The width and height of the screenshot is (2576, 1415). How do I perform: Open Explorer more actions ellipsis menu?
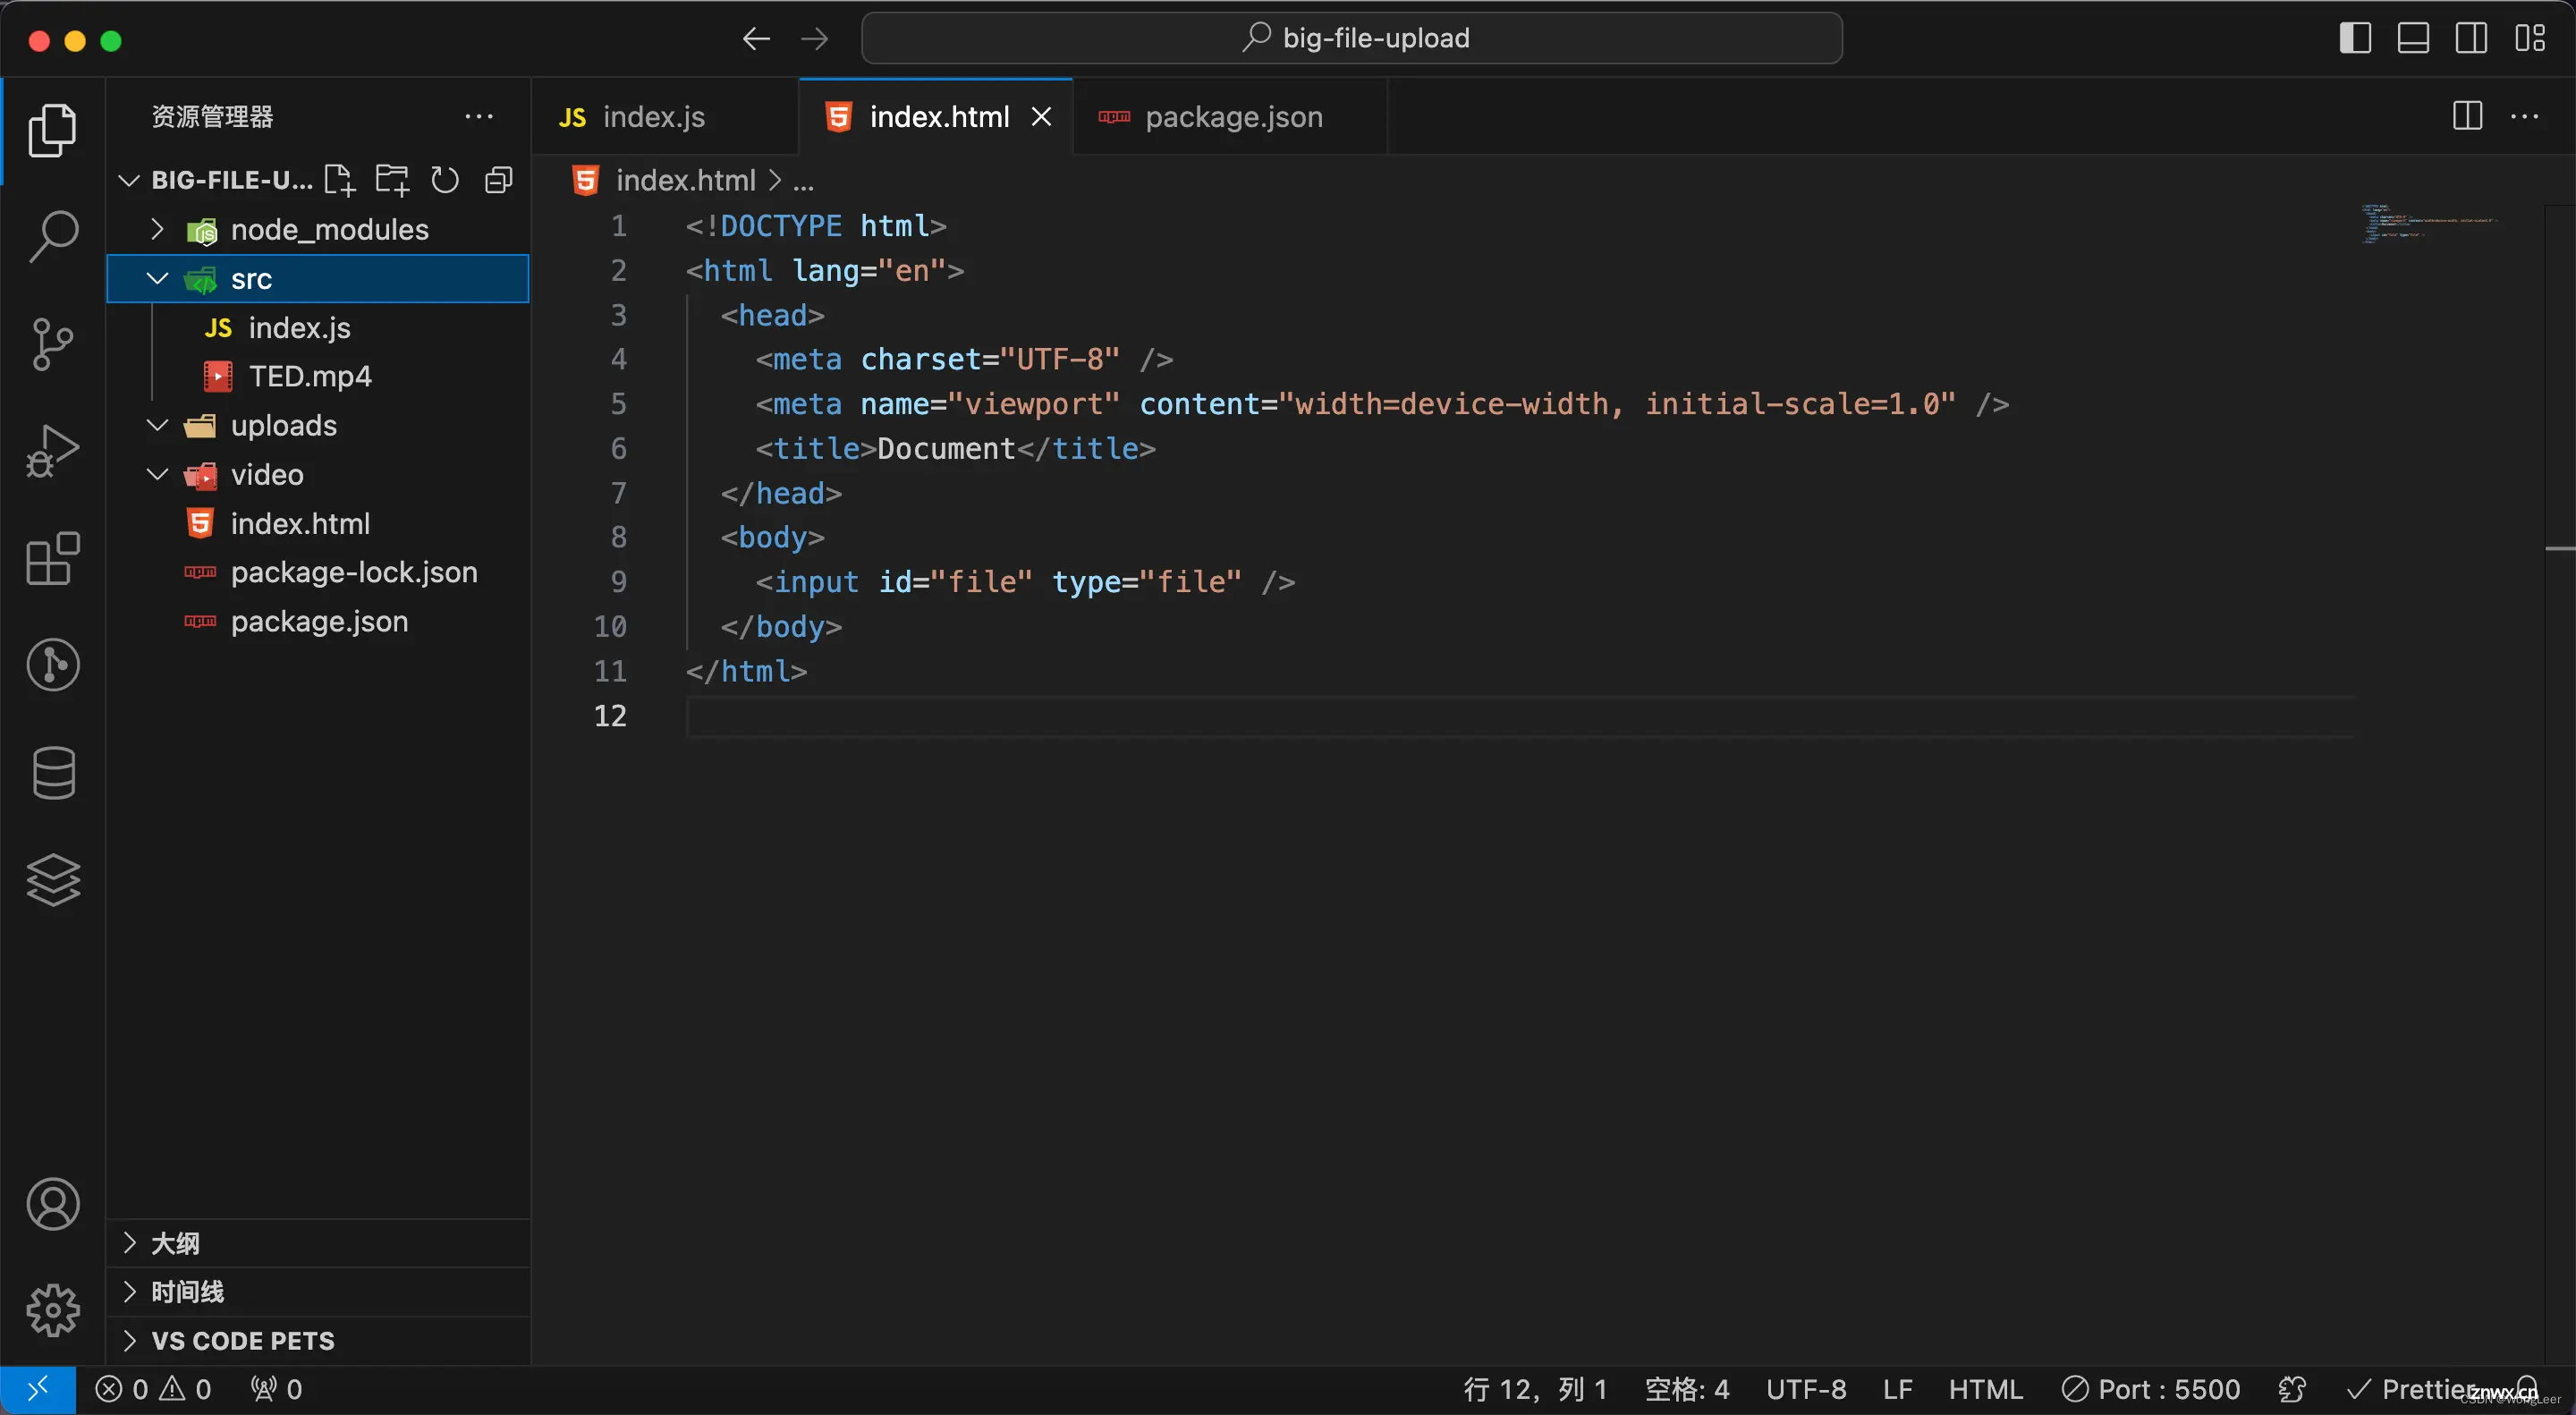pyautogui.click(x=479, y=116)
